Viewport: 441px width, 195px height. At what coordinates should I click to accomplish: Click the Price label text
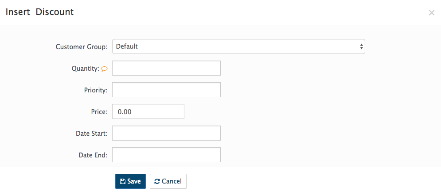(x=99, y=112)
